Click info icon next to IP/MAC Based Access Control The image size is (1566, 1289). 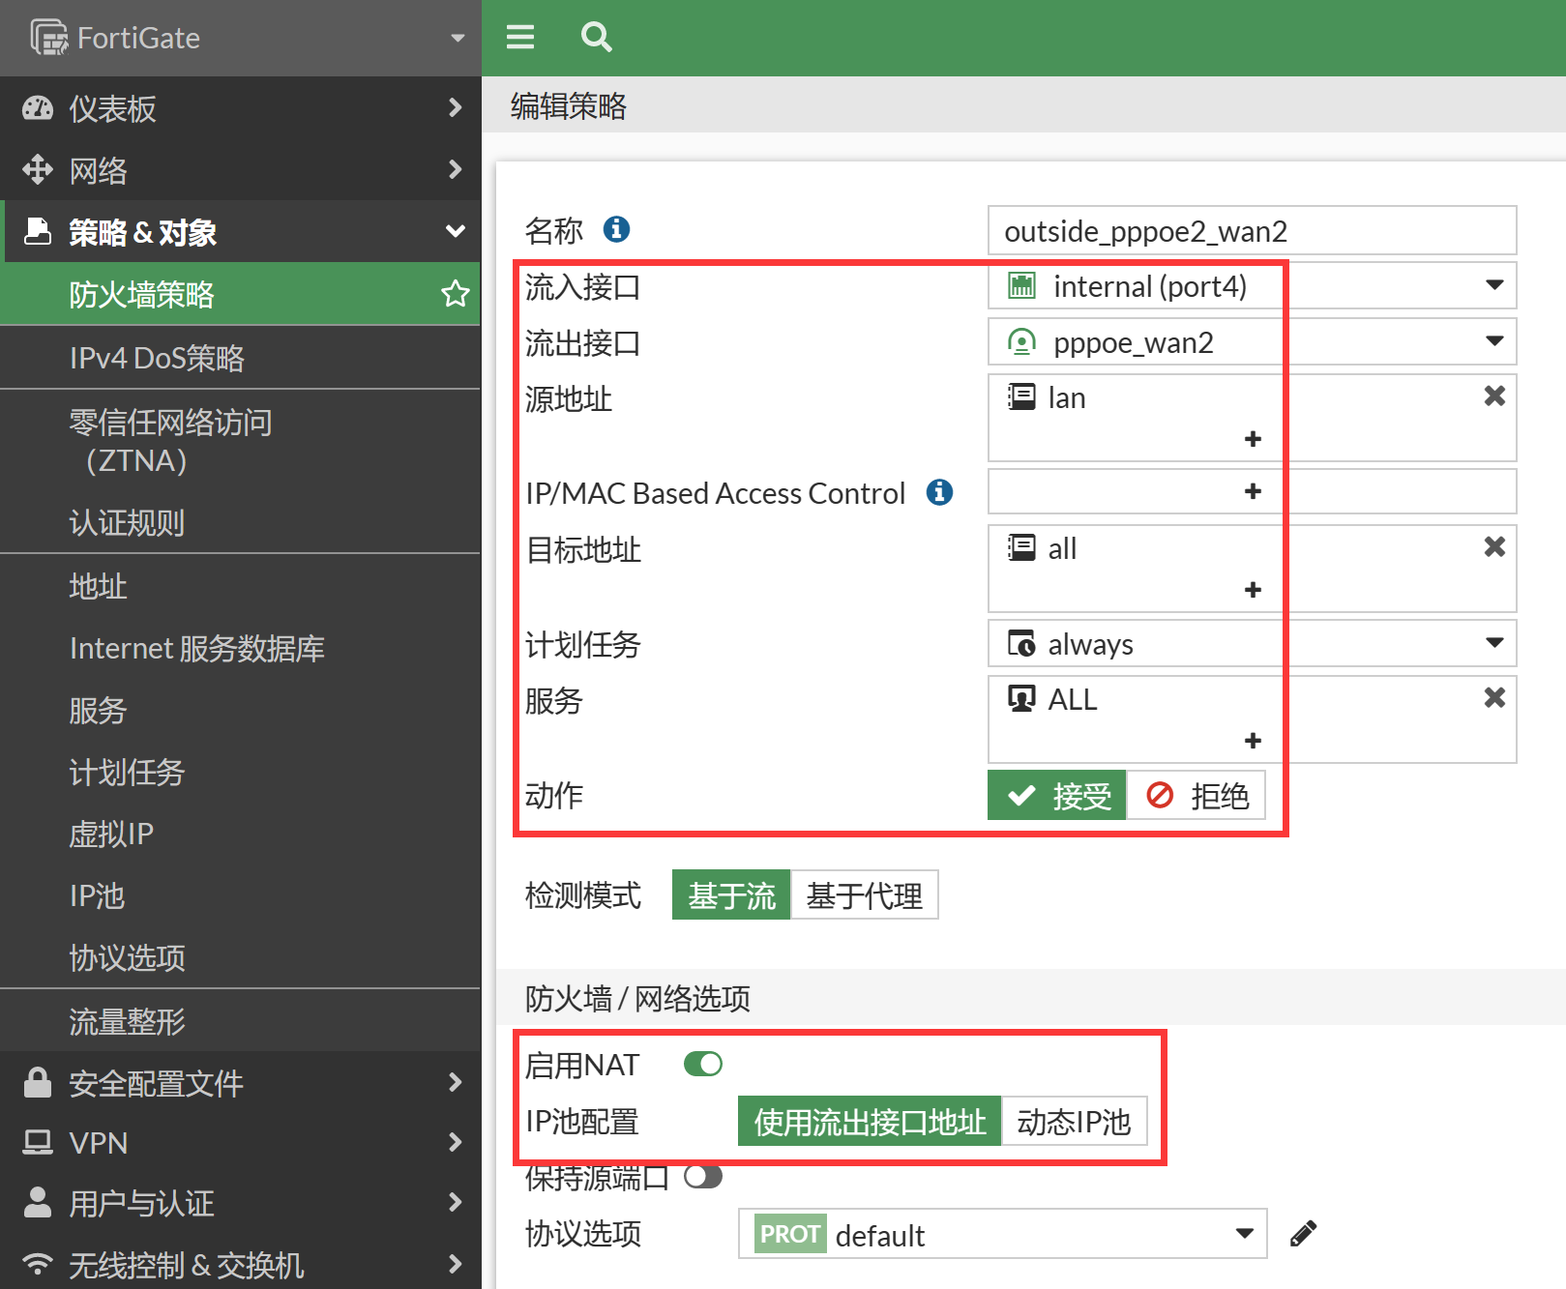[939, 492]
